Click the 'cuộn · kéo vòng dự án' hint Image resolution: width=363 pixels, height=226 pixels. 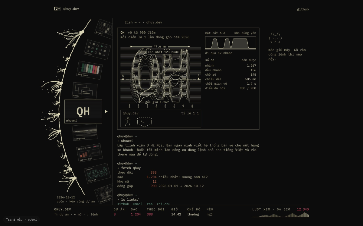[76, 201]
